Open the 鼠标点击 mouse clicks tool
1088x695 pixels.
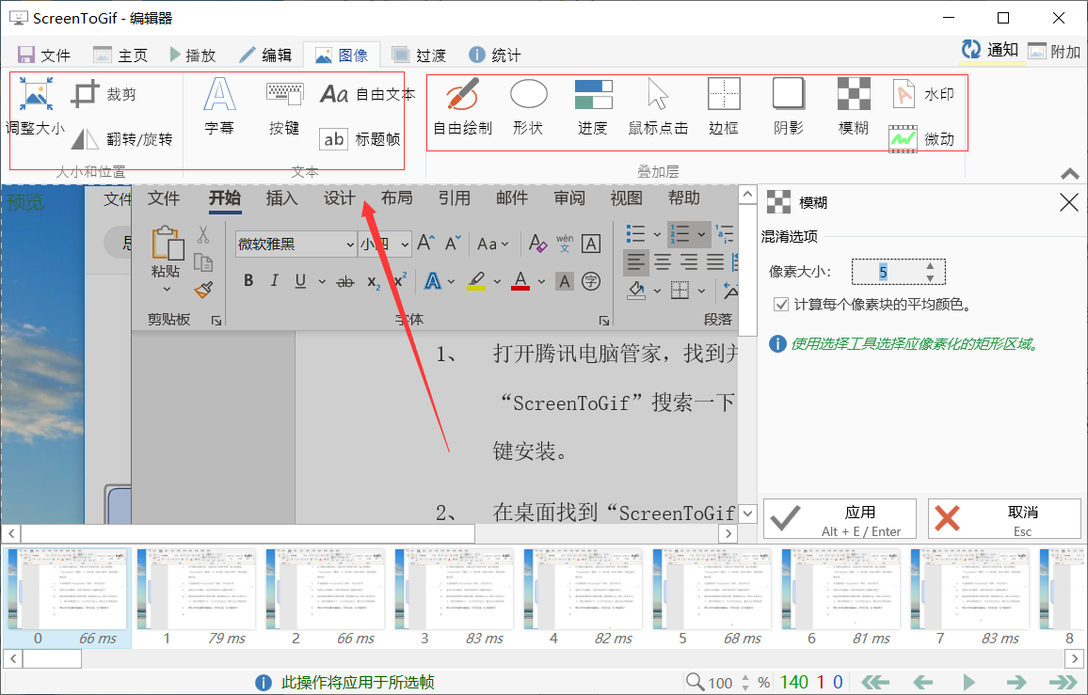tap(658, 107)
